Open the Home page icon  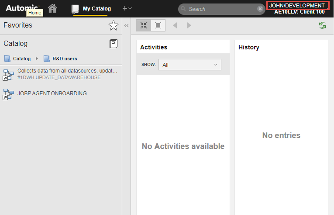pos(52,9)
